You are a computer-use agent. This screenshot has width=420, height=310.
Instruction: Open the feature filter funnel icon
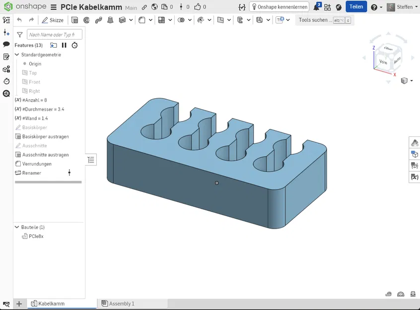(19, 35)
